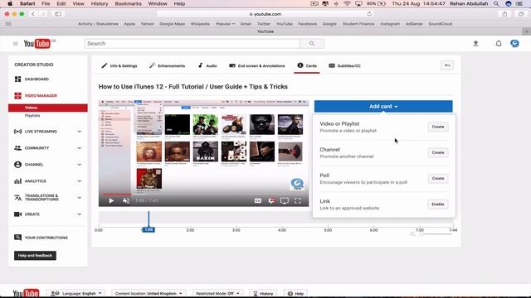This screenshot has height=298, width=531.
Task: Open Content location dropdown
Action: click(149, 293)
